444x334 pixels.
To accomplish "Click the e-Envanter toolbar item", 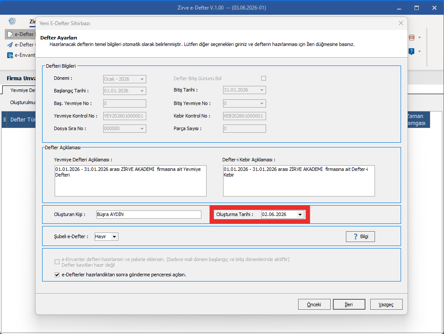I will tap(21, 55).
